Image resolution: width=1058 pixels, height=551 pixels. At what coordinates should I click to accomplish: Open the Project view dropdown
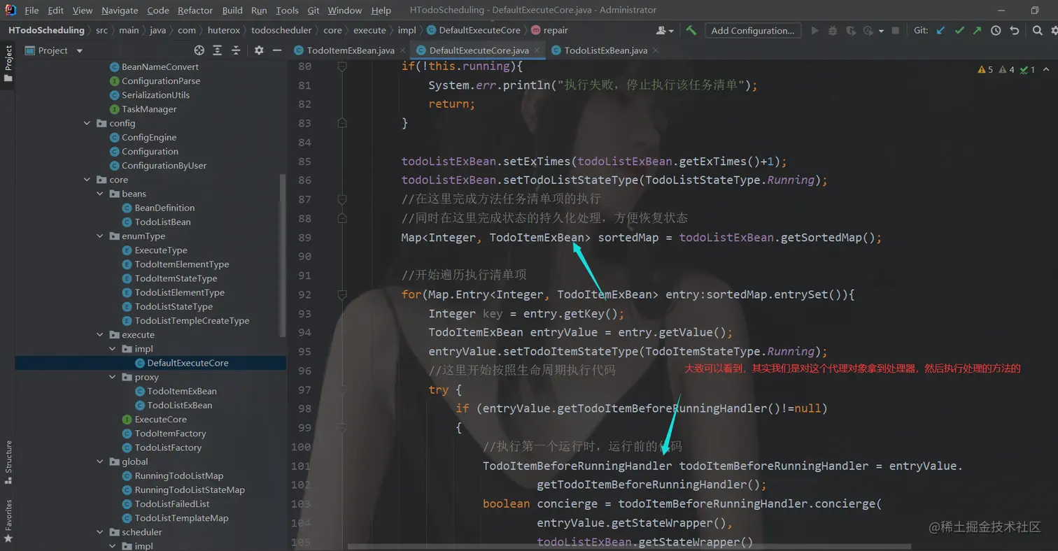(x=55, y=50)
